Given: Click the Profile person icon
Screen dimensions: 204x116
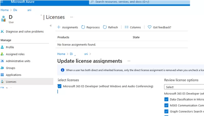Looking at the screenshot, I should 2,47.
